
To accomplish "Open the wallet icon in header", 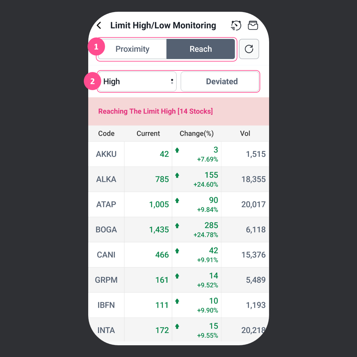I will (253, 25).
